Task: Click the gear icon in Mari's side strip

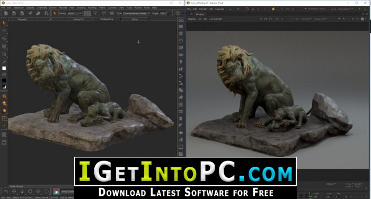Action: (x=181, y=33)
